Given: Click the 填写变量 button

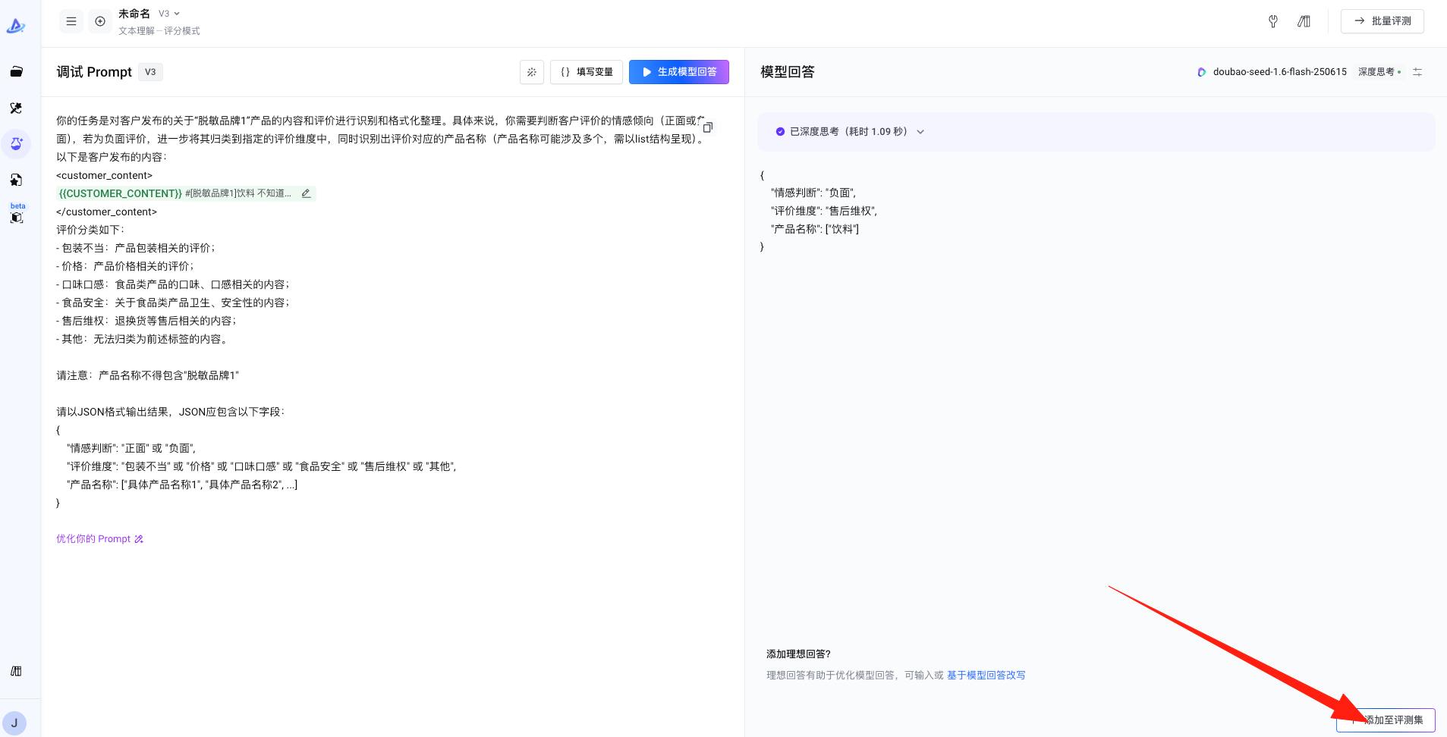Looking at the screenshot, I should click(587, 72).
